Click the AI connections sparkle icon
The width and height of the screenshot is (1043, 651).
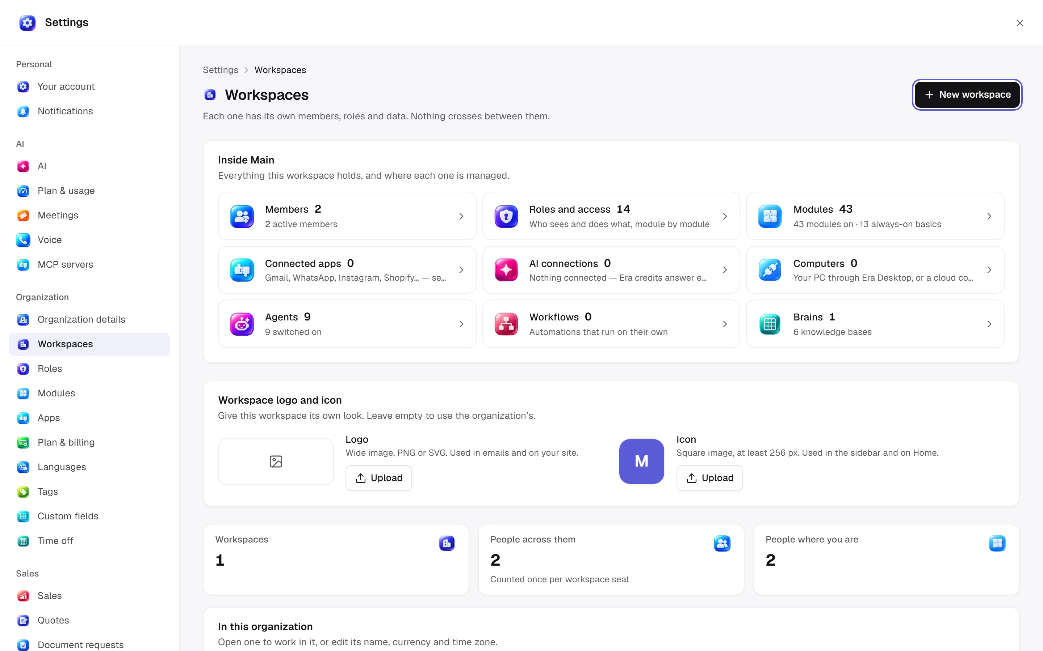coord(506,270)
